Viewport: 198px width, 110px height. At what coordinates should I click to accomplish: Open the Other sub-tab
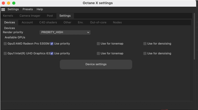pos(67,22)
